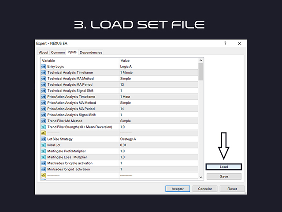282x212 pixels.
Task: Click the scrollbar down arrow
Action: [x=201, y=177]
